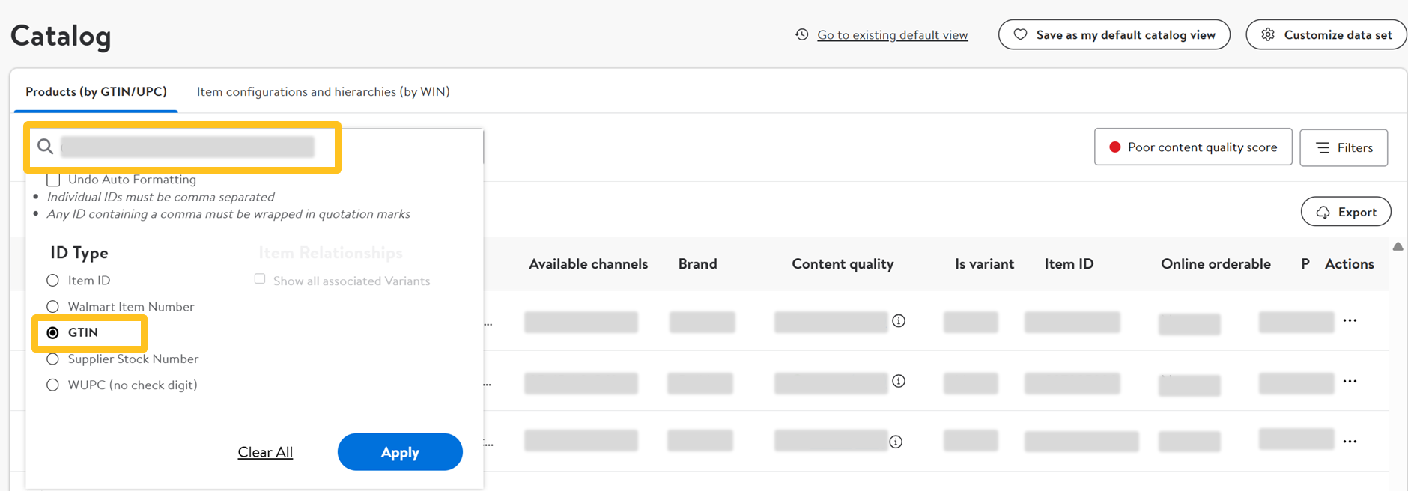The image size is (1408, 491).
Task: Click the history clock icon
Action: point(801,34)
